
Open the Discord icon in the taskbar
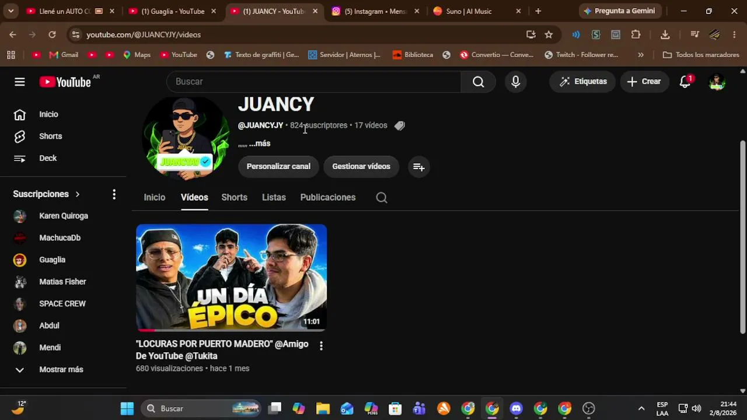point(516,408)
